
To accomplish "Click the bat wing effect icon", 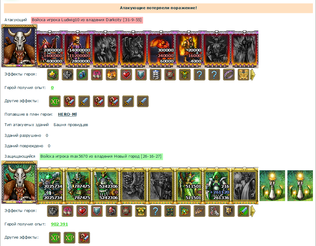I will (x=199, y=211).
